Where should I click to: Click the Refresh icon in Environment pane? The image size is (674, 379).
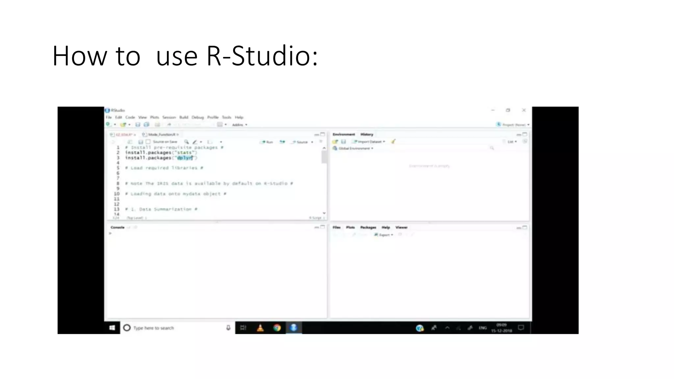pos(525,141)
